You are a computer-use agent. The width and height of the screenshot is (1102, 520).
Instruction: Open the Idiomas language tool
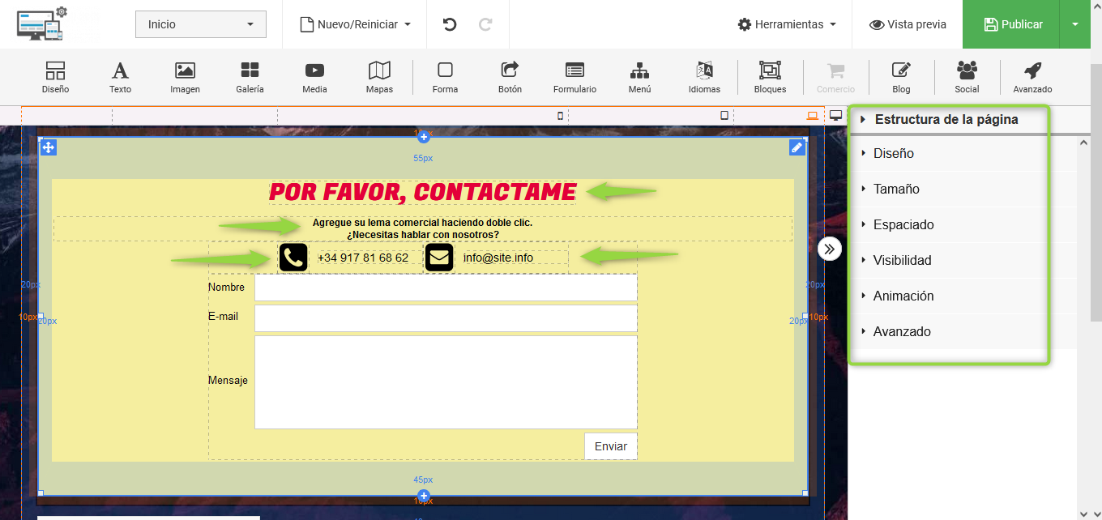point(704,78)
